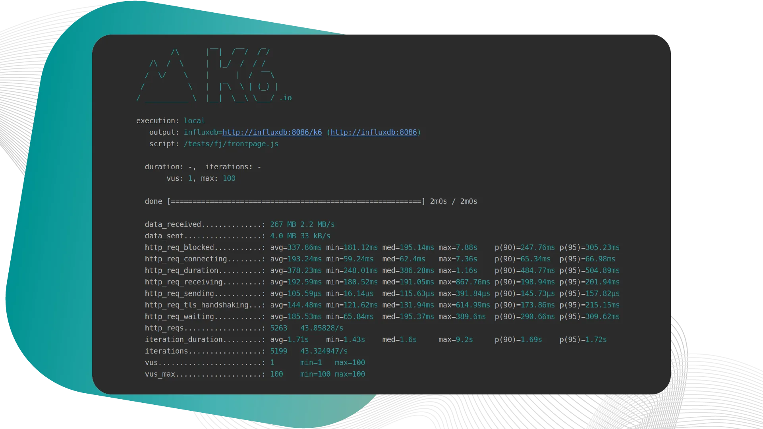Click iteration_duration p(95)=1.72s
Screen dimensions: 763x429
point(583,340)
